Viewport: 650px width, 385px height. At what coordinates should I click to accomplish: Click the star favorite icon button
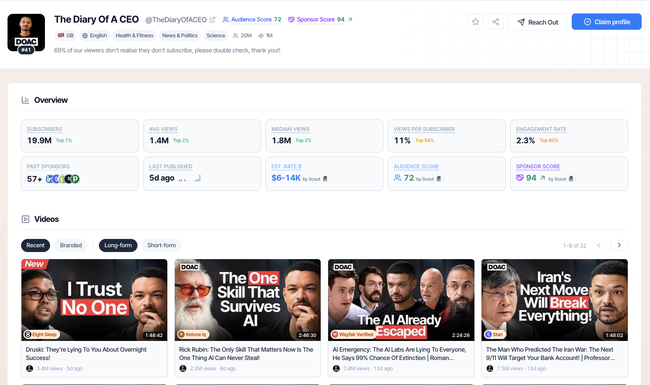[476, 22]
